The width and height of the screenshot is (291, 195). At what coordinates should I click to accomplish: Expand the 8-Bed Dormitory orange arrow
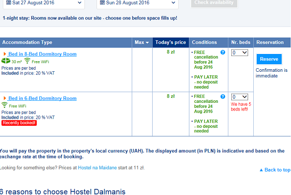pyautogui.click(x=5, y=54)
